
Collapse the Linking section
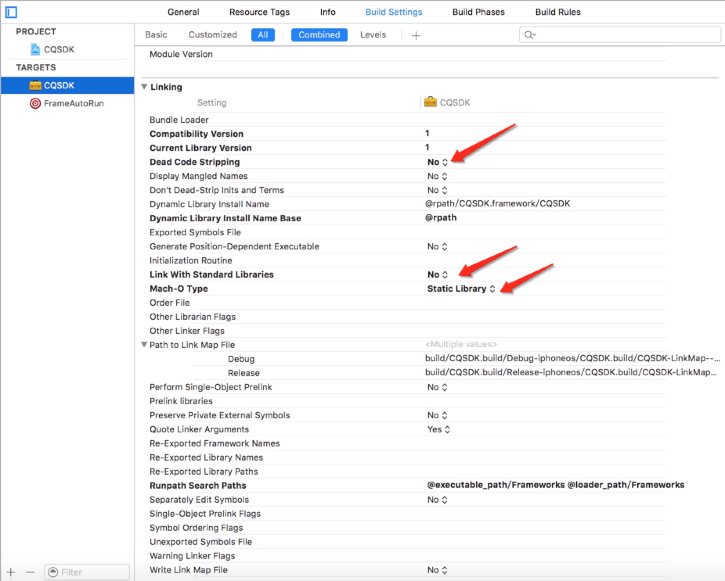(x=144, y=86)
